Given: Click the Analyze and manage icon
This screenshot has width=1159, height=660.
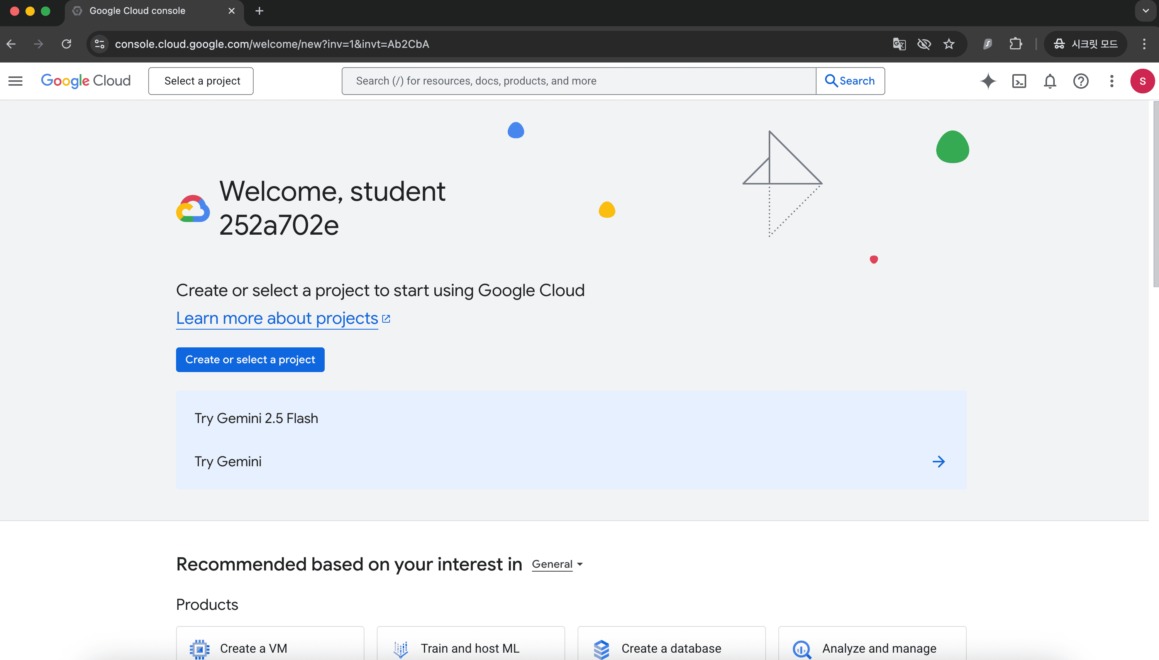Looking at the screenshot, I should (x=802, y=649).
